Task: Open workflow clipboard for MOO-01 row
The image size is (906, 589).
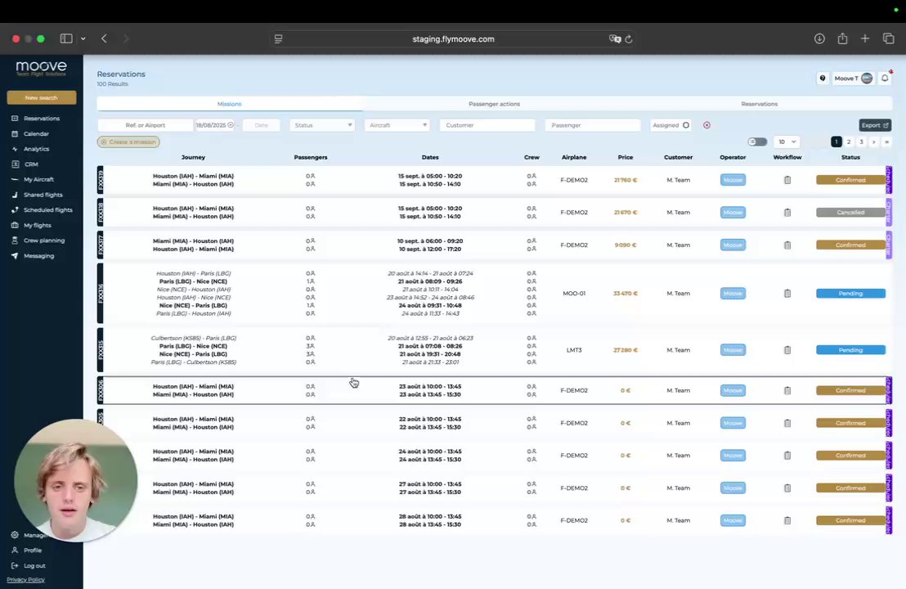Action: tap(787, 294)
